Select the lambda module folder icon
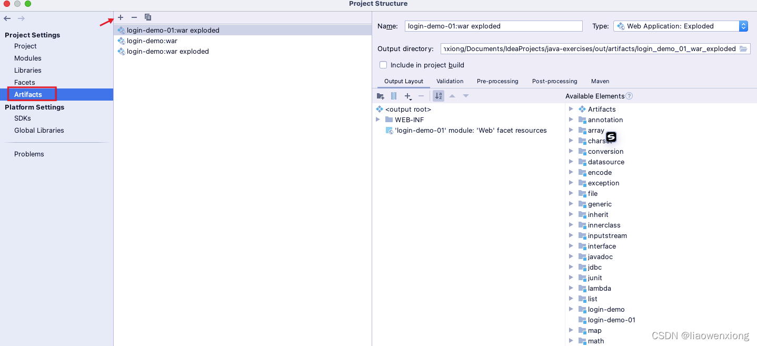Screen dimensions: 757x346 coord(582,288)
